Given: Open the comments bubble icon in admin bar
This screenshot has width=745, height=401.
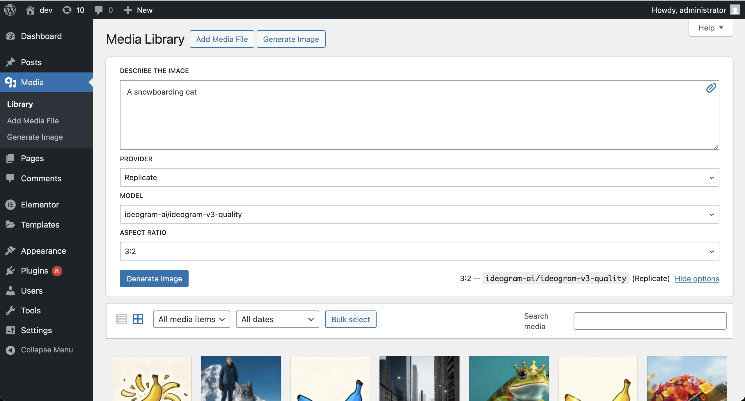Looking at the screenshot, I should [x=99, y=10].
